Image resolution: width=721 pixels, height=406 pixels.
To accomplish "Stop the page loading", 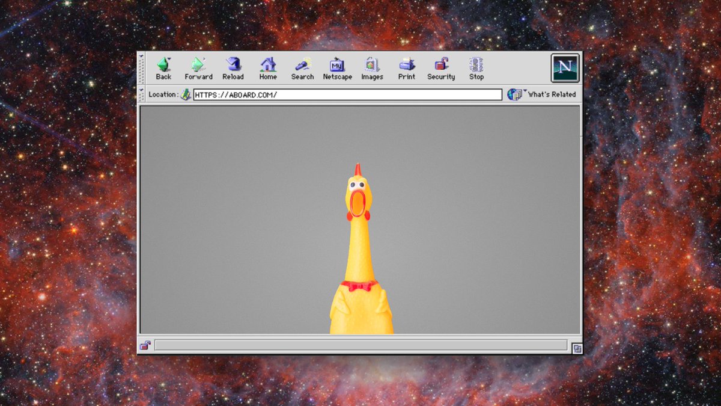I will [x=476, y=69].
